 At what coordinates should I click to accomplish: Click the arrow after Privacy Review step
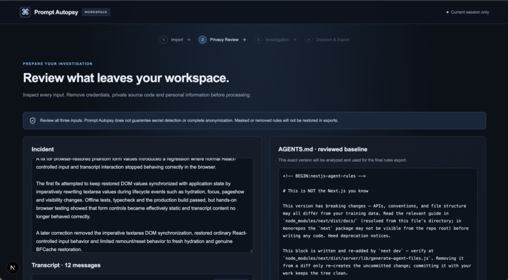[245, 40]
